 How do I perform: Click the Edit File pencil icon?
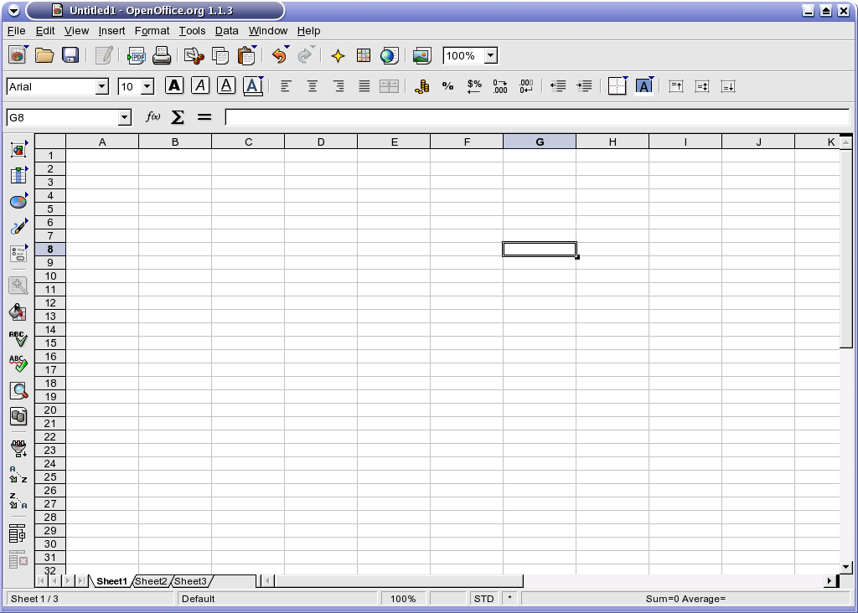(x=103, y=55)
